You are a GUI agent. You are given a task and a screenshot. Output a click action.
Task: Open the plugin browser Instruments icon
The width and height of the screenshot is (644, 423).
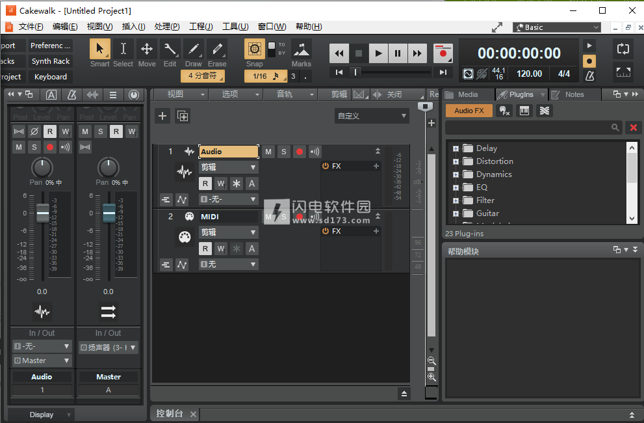tap(524, 111)
